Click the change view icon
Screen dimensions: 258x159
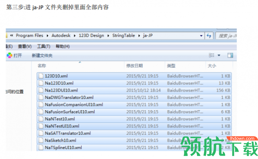coord(211,55)
